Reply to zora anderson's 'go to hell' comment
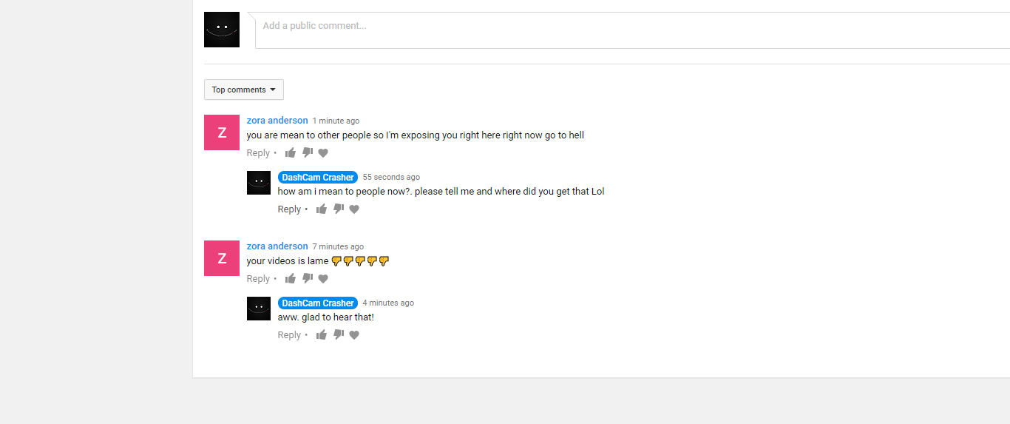This screenshot has height=424, width=1010. 258,153
